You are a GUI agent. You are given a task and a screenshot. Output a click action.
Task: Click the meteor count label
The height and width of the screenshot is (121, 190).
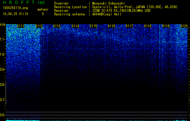click(x=43, y=9)
